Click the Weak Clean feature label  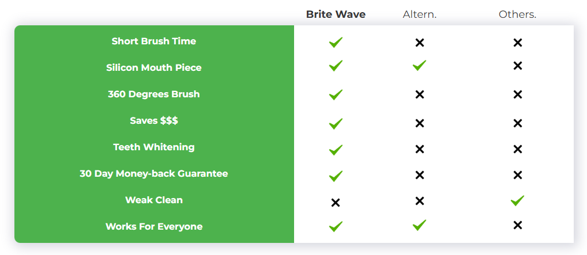[154, 200]
